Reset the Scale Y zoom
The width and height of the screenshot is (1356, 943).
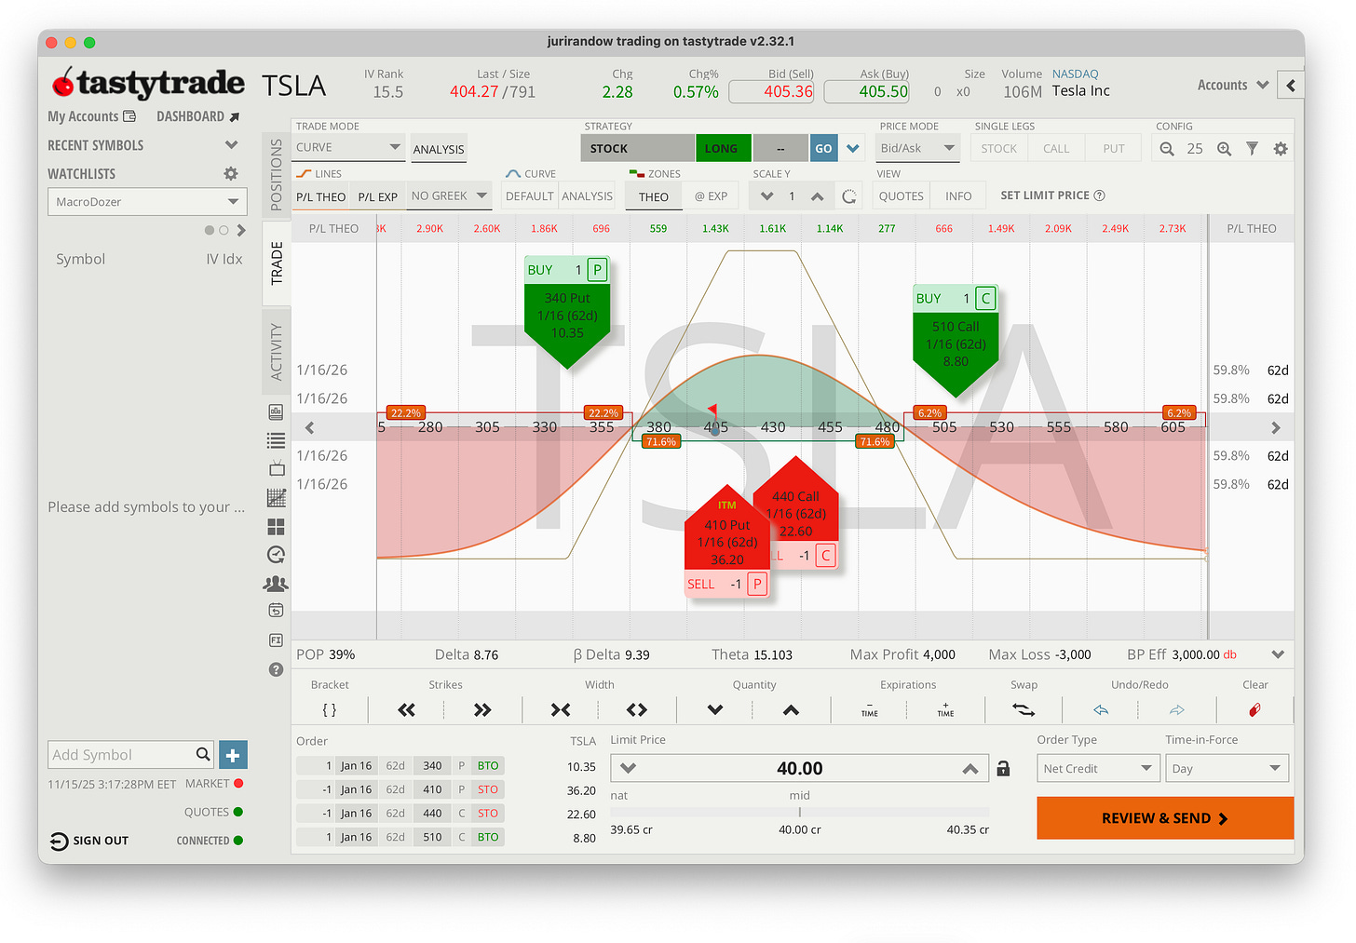(x=848, y=196)
